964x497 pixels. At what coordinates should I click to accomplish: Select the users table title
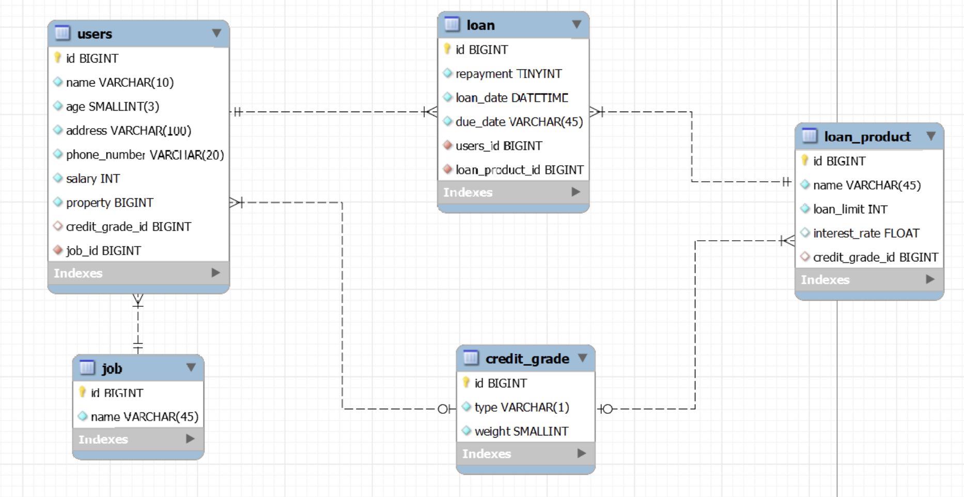[95, 34]
